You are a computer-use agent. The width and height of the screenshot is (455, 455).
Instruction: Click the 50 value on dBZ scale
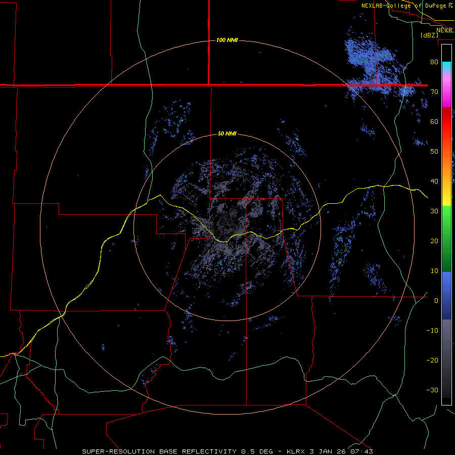pyautogui.click(x=434, y=152)
